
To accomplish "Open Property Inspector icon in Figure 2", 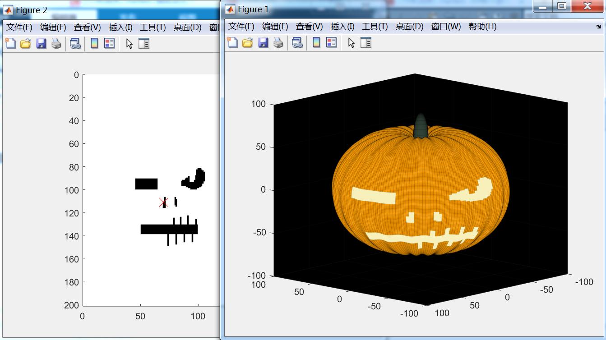I will 144,44.
